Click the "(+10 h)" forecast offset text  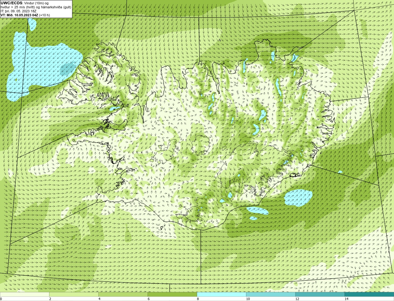[x=45, y=15]
